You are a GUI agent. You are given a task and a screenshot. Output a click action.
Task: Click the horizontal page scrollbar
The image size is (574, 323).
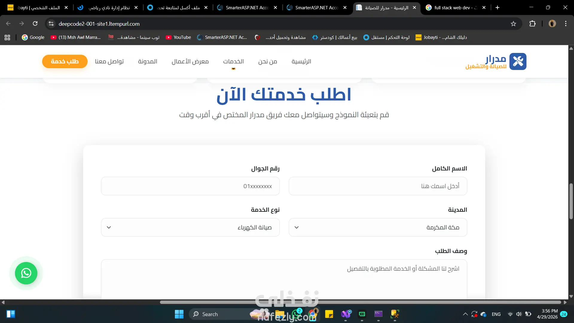coord(360,302)
